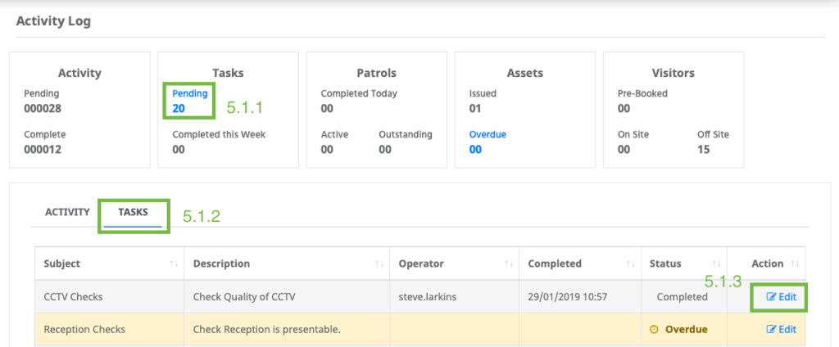The width and height of the screenshot is (839, 347).
Task: Click the Reception Checks row subject
Action: click(x=84, y=329)
